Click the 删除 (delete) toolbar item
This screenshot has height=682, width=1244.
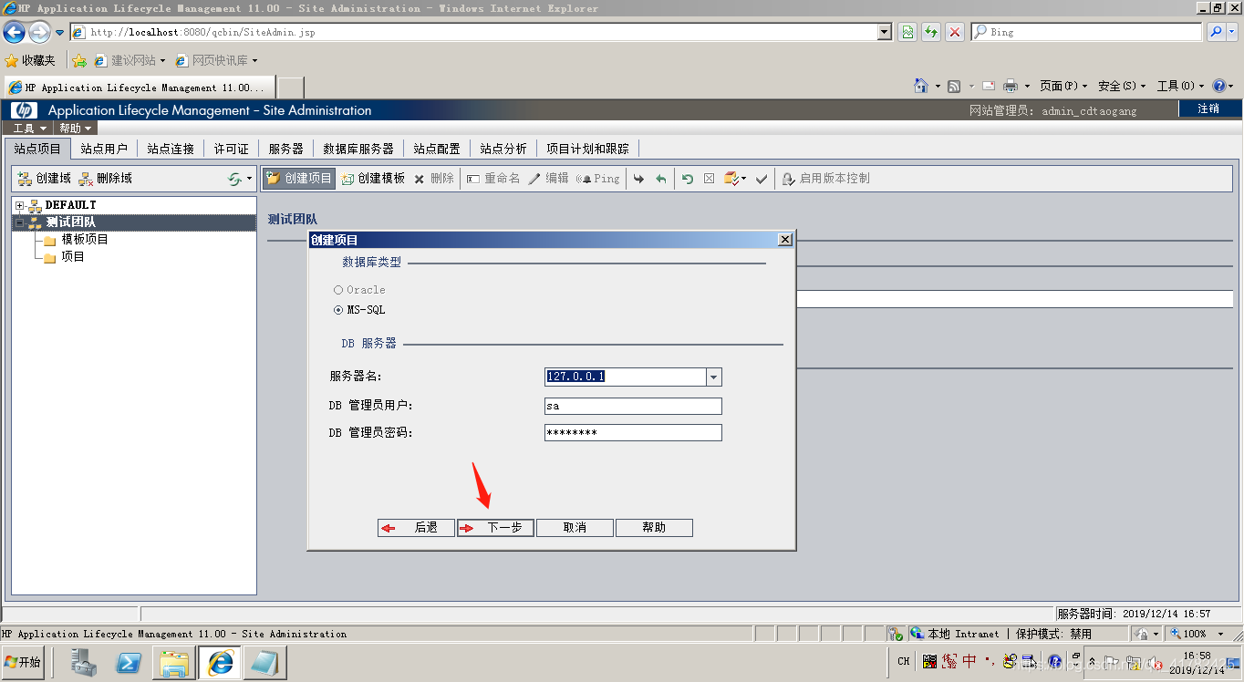433,179
